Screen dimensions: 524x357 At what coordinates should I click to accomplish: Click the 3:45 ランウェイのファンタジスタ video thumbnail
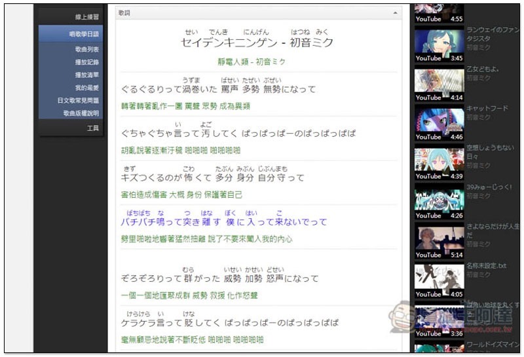439,43
